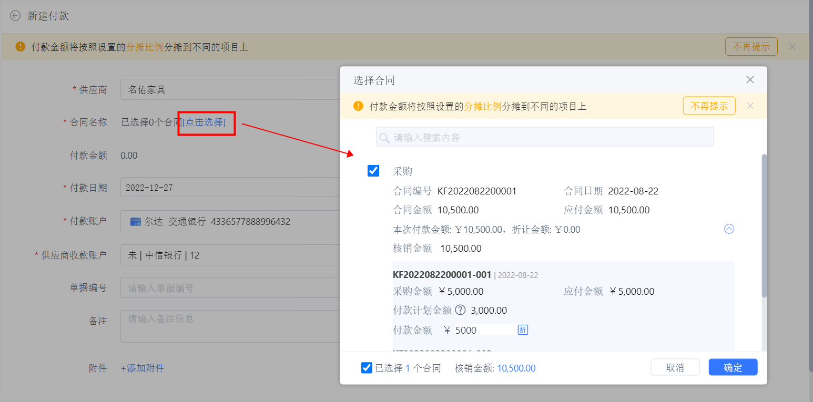Click the dialog's vertical scrollbar
The image size is (813, 402).
pos(764,226)
